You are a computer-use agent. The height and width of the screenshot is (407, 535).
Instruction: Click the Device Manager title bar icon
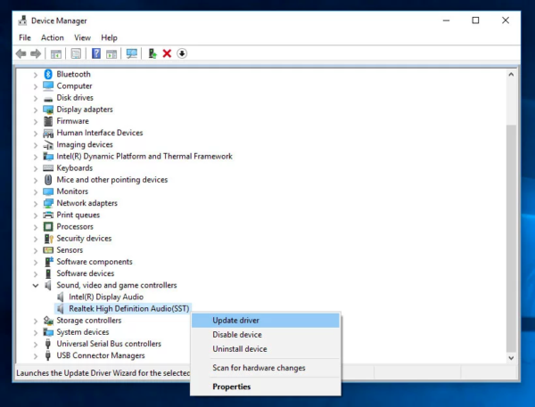22,20
